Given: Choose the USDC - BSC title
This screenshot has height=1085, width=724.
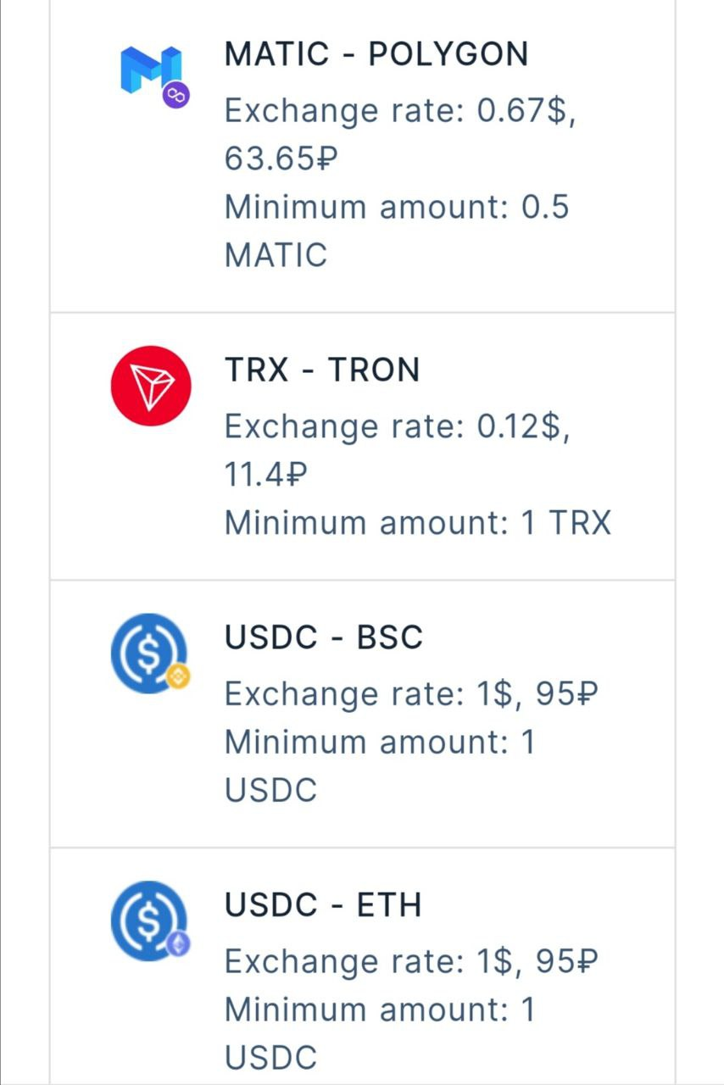Looking at the screenshot, I should pos(323,637).
